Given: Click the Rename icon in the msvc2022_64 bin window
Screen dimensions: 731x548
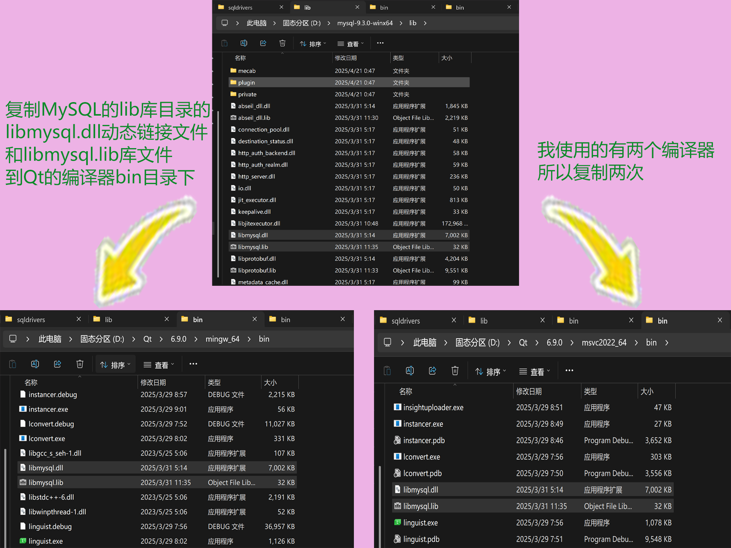Looking at the screenshot, I should tap(410, 370).
